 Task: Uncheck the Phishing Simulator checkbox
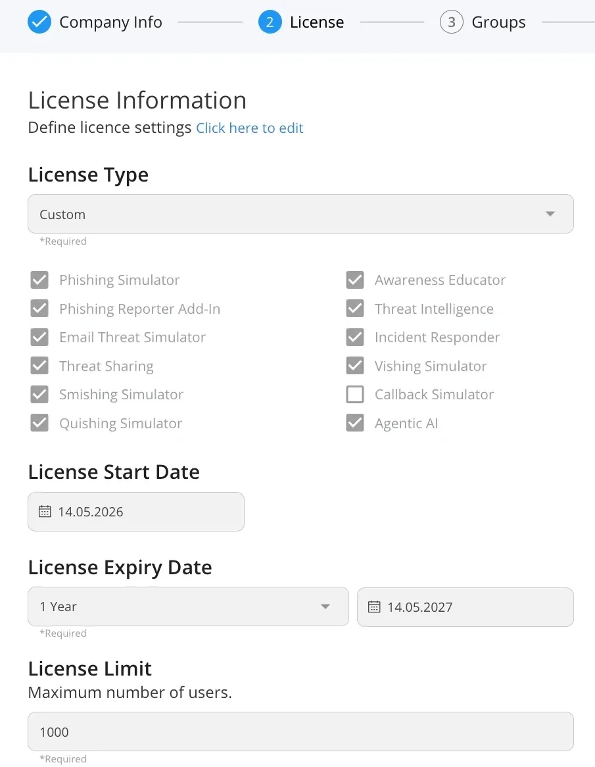pos(39,280)
